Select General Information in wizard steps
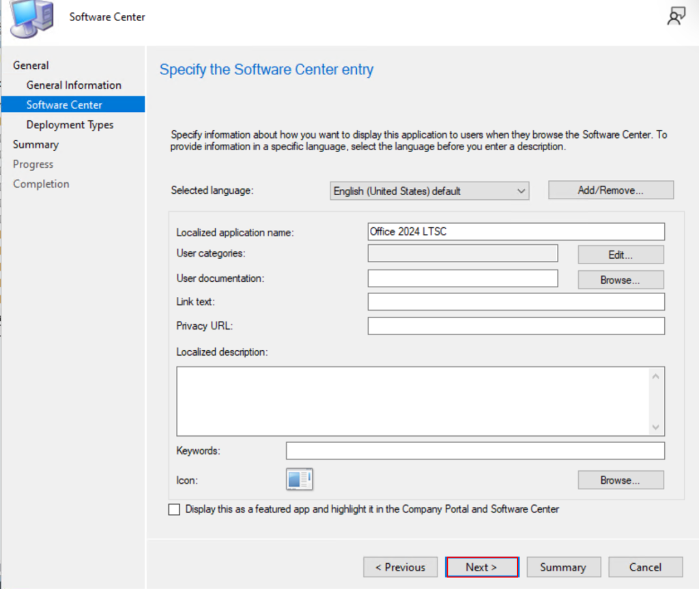 tap(74, 85)
